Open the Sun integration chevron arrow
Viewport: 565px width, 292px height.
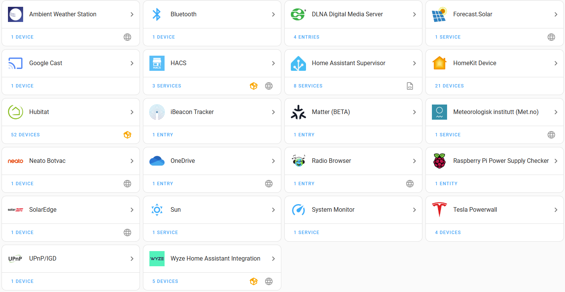pyautogui.click(x=273, y=210)
